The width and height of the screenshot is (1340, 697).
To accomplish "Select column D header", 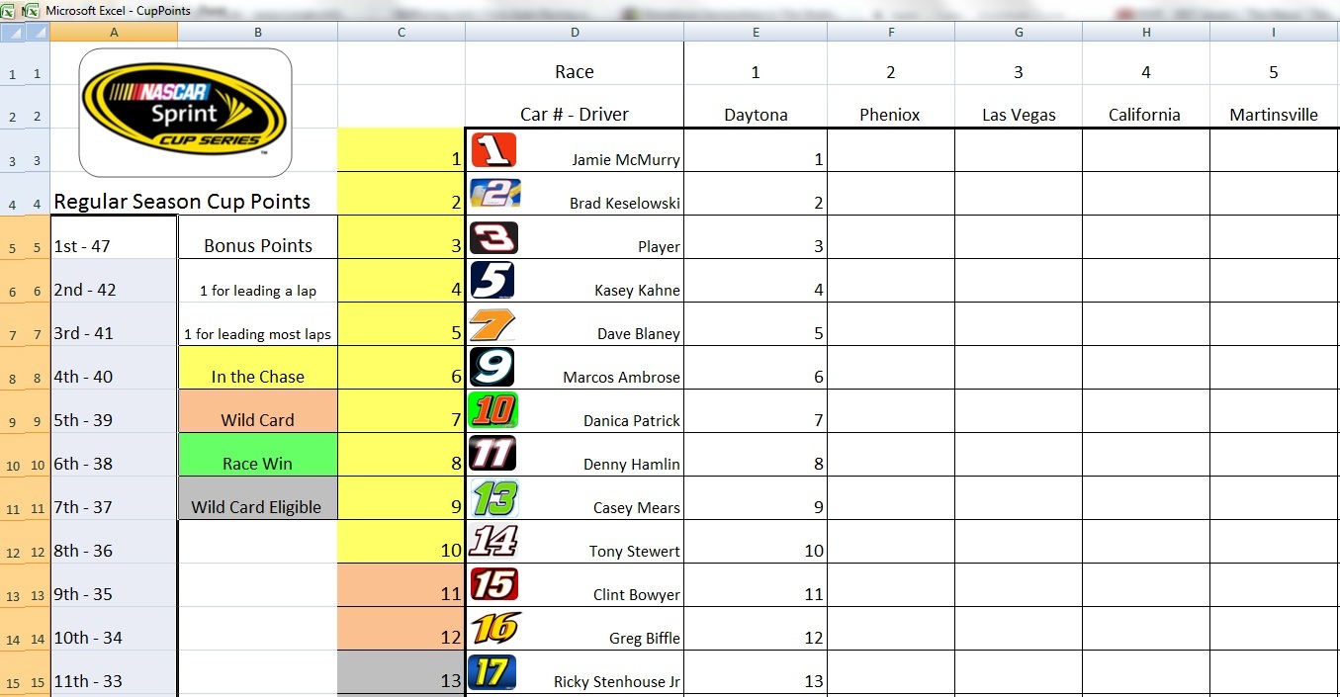I will coord(575,32).
